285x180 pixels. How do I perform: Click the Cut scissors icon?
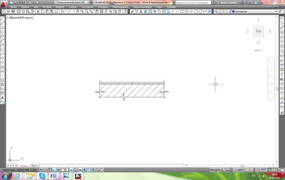point(38,12)
